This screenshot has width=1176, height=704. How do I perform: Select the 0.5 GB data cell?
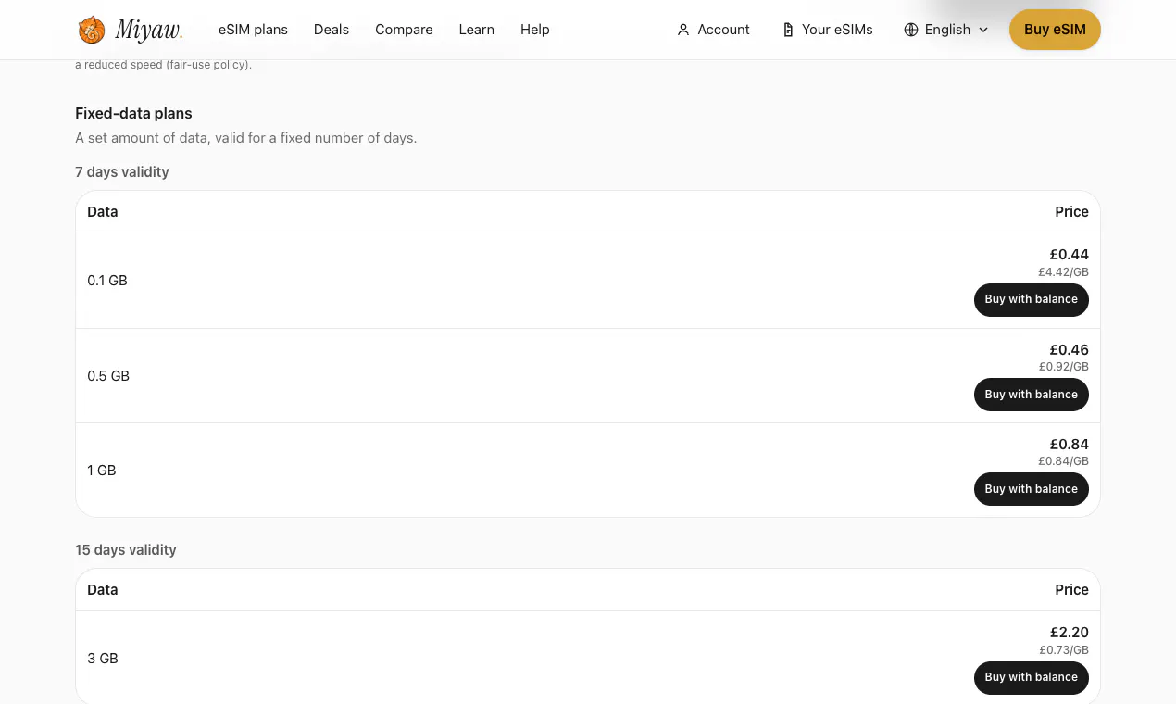[x=108, y=376]
